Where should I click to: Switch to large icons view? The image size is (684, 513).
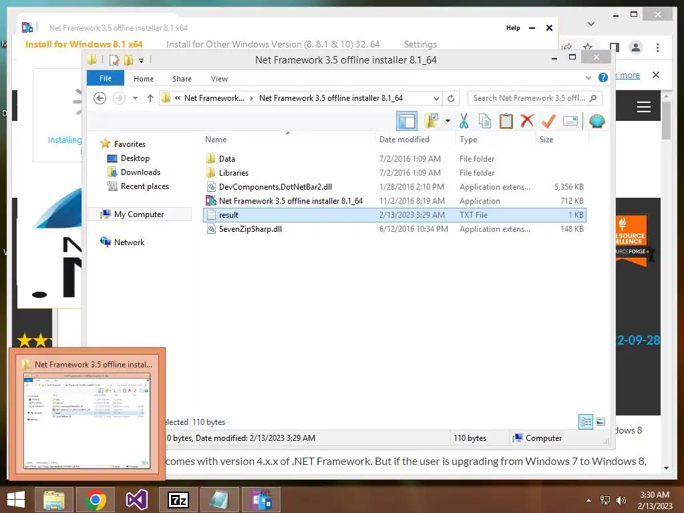(601, 421)
